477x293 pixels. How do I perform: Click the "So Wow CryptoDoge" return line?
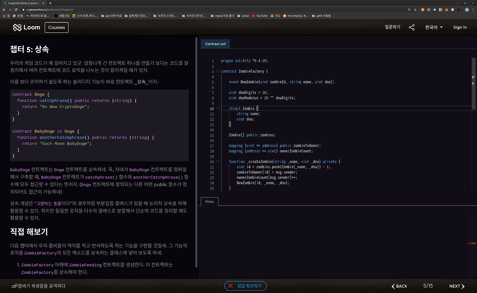[x=56, y=107]
